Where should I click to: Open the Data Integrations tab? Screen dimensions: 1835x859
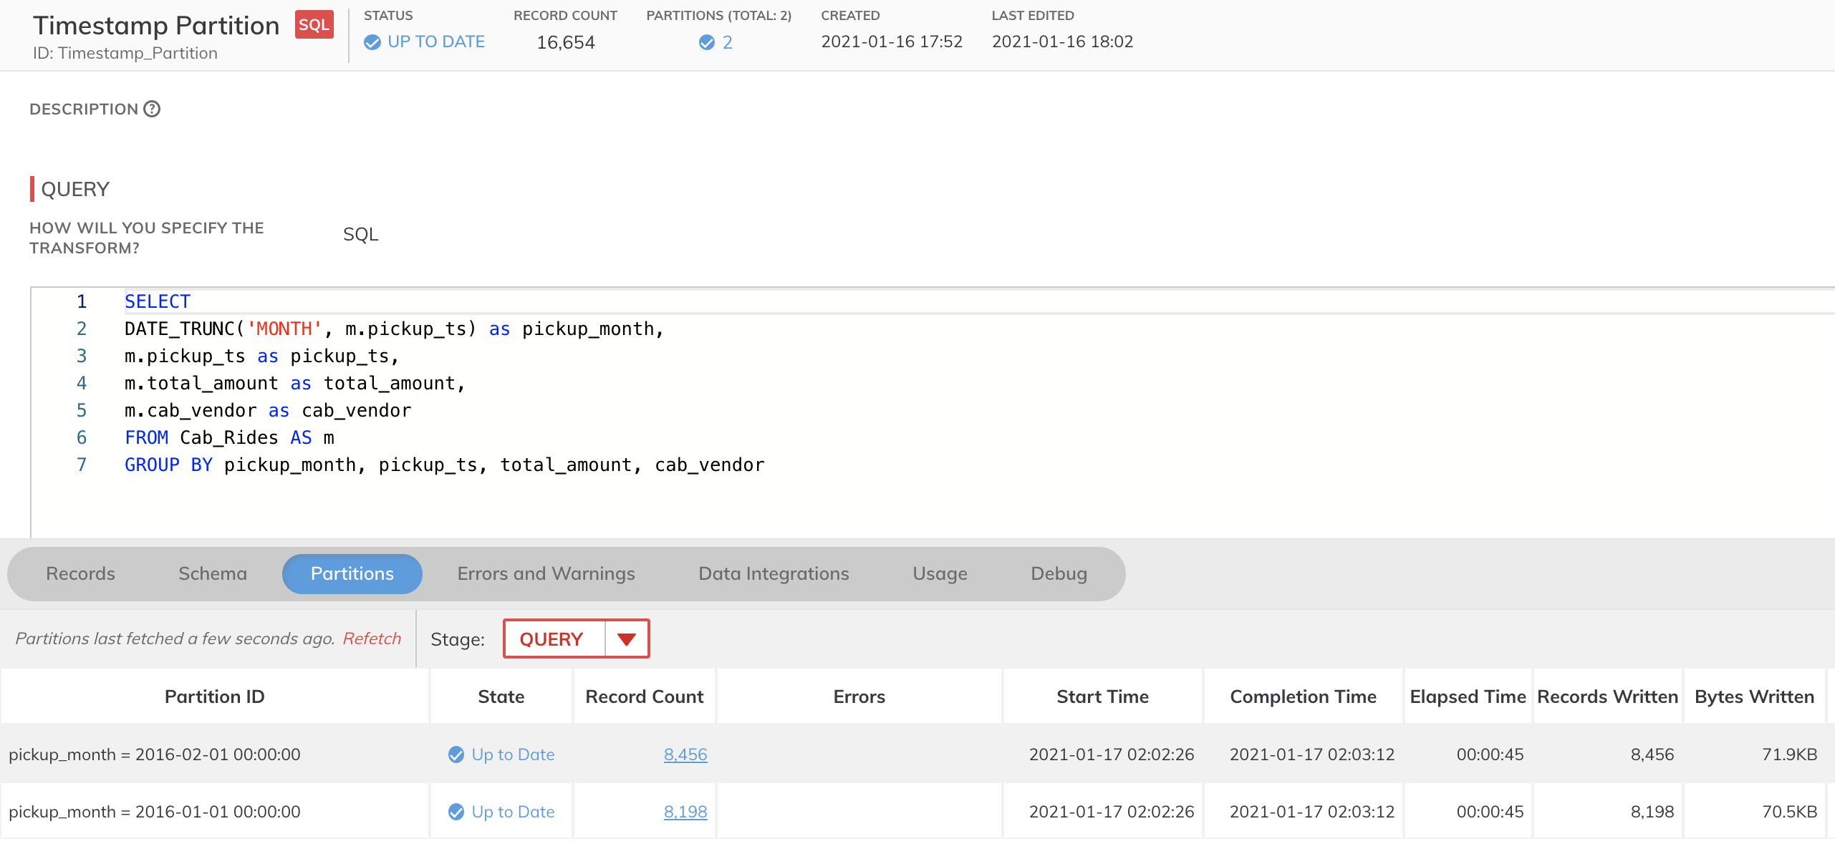(x=774, y=573)
